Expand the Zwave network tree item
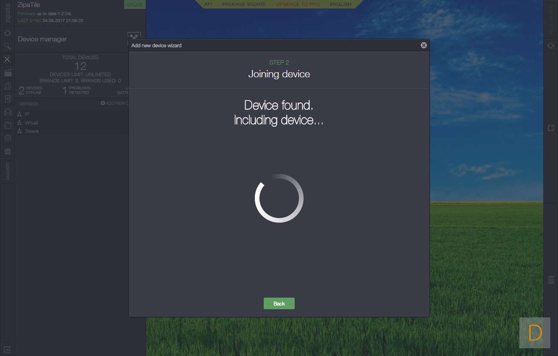This screenshot has height=356, width=558. click(x=28, y=131)
